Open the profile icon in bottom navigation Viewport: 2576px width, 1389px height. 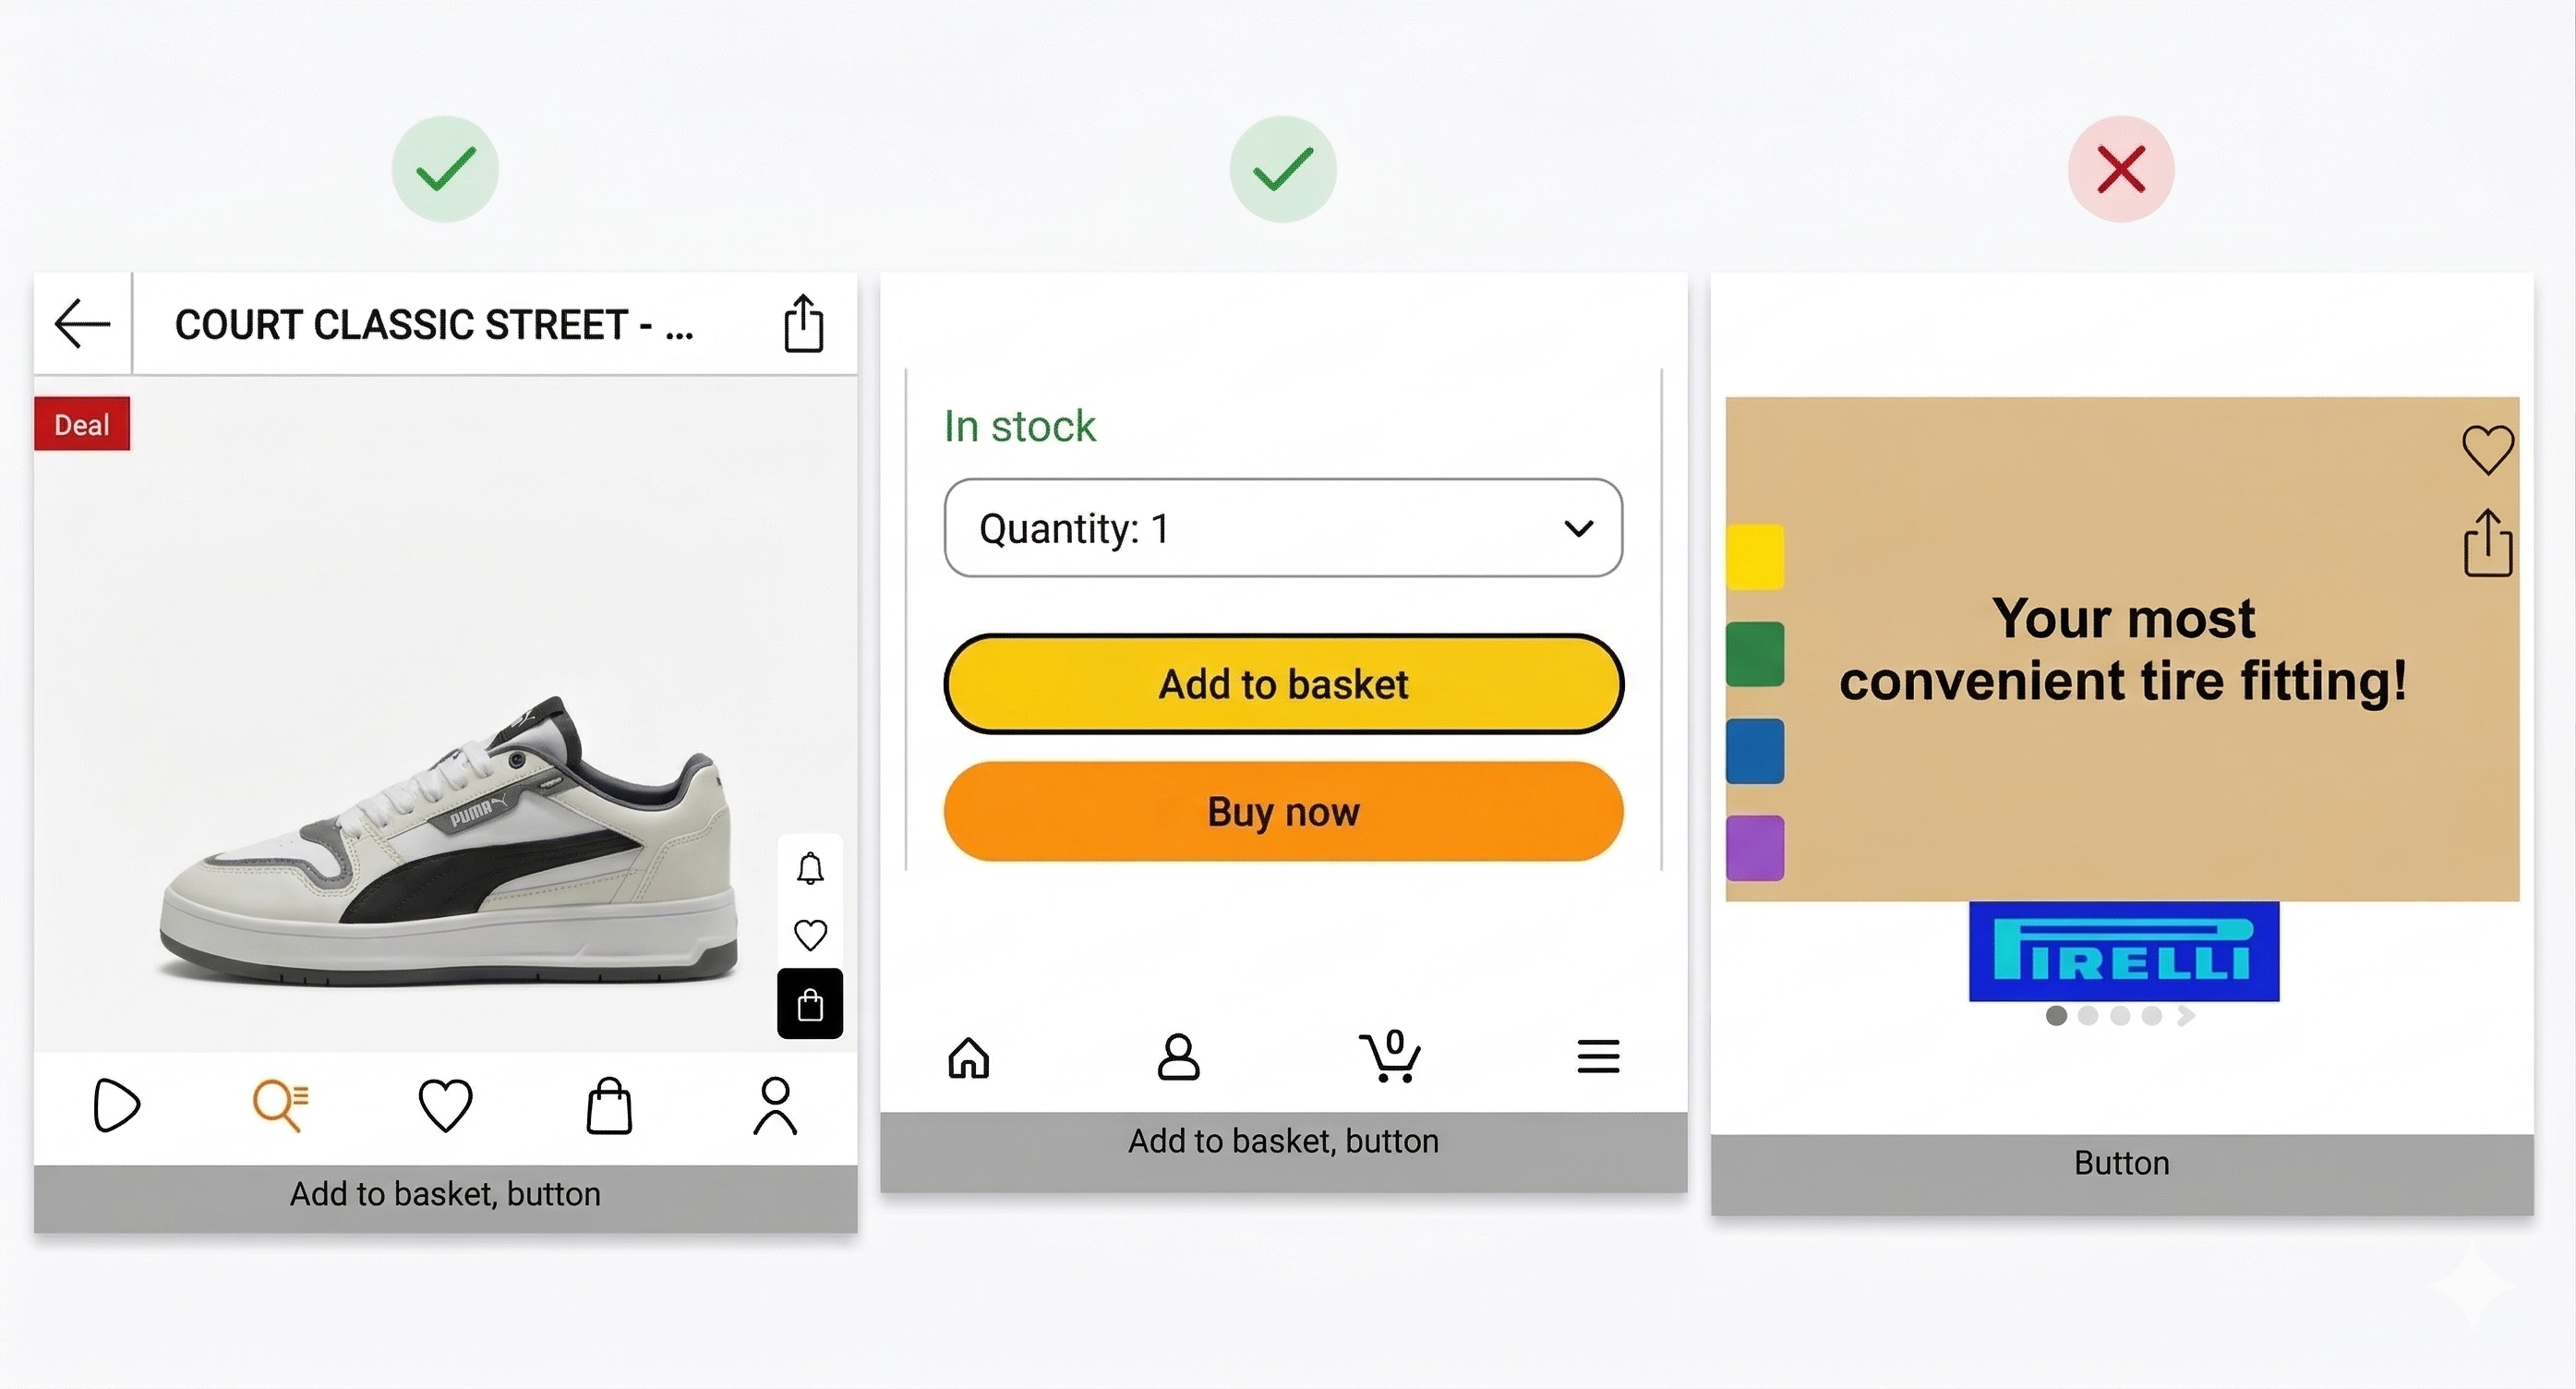(775, 1105)
